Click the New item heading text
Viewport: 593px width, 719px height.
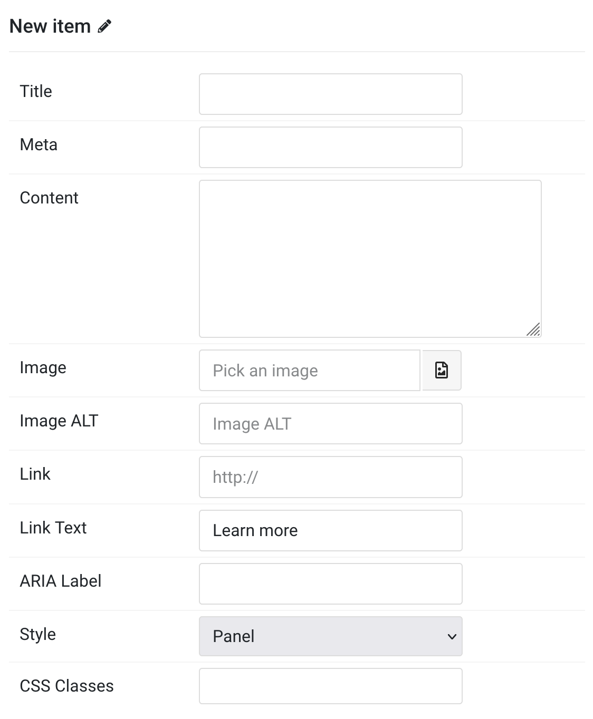50,26
